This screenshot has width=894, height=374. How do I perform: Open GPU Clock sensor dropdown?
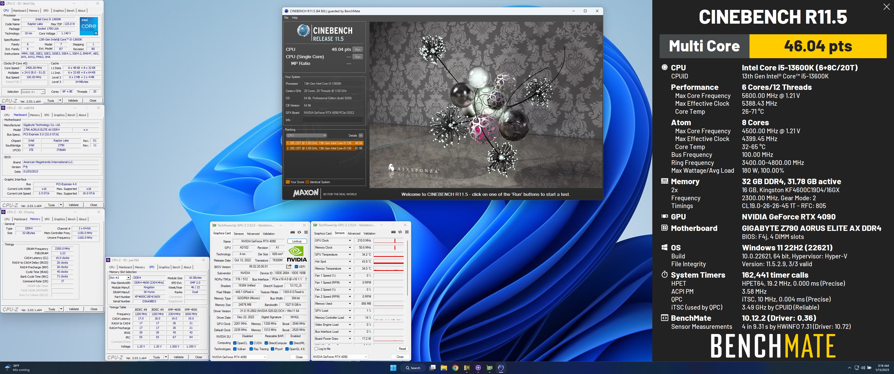[x=350, y=241]
